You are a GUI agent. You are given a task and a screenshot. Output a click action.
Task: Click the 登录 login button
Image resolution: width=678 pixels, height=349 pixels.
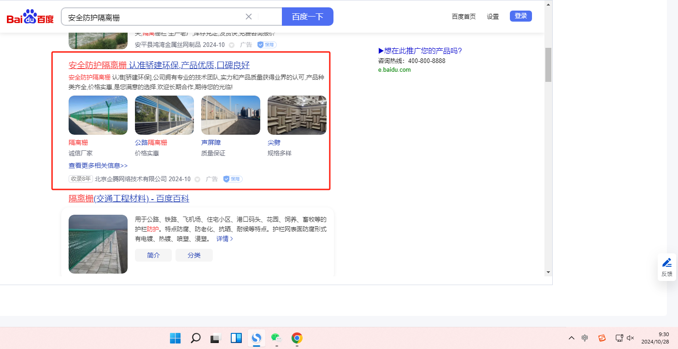coord(520,16)
